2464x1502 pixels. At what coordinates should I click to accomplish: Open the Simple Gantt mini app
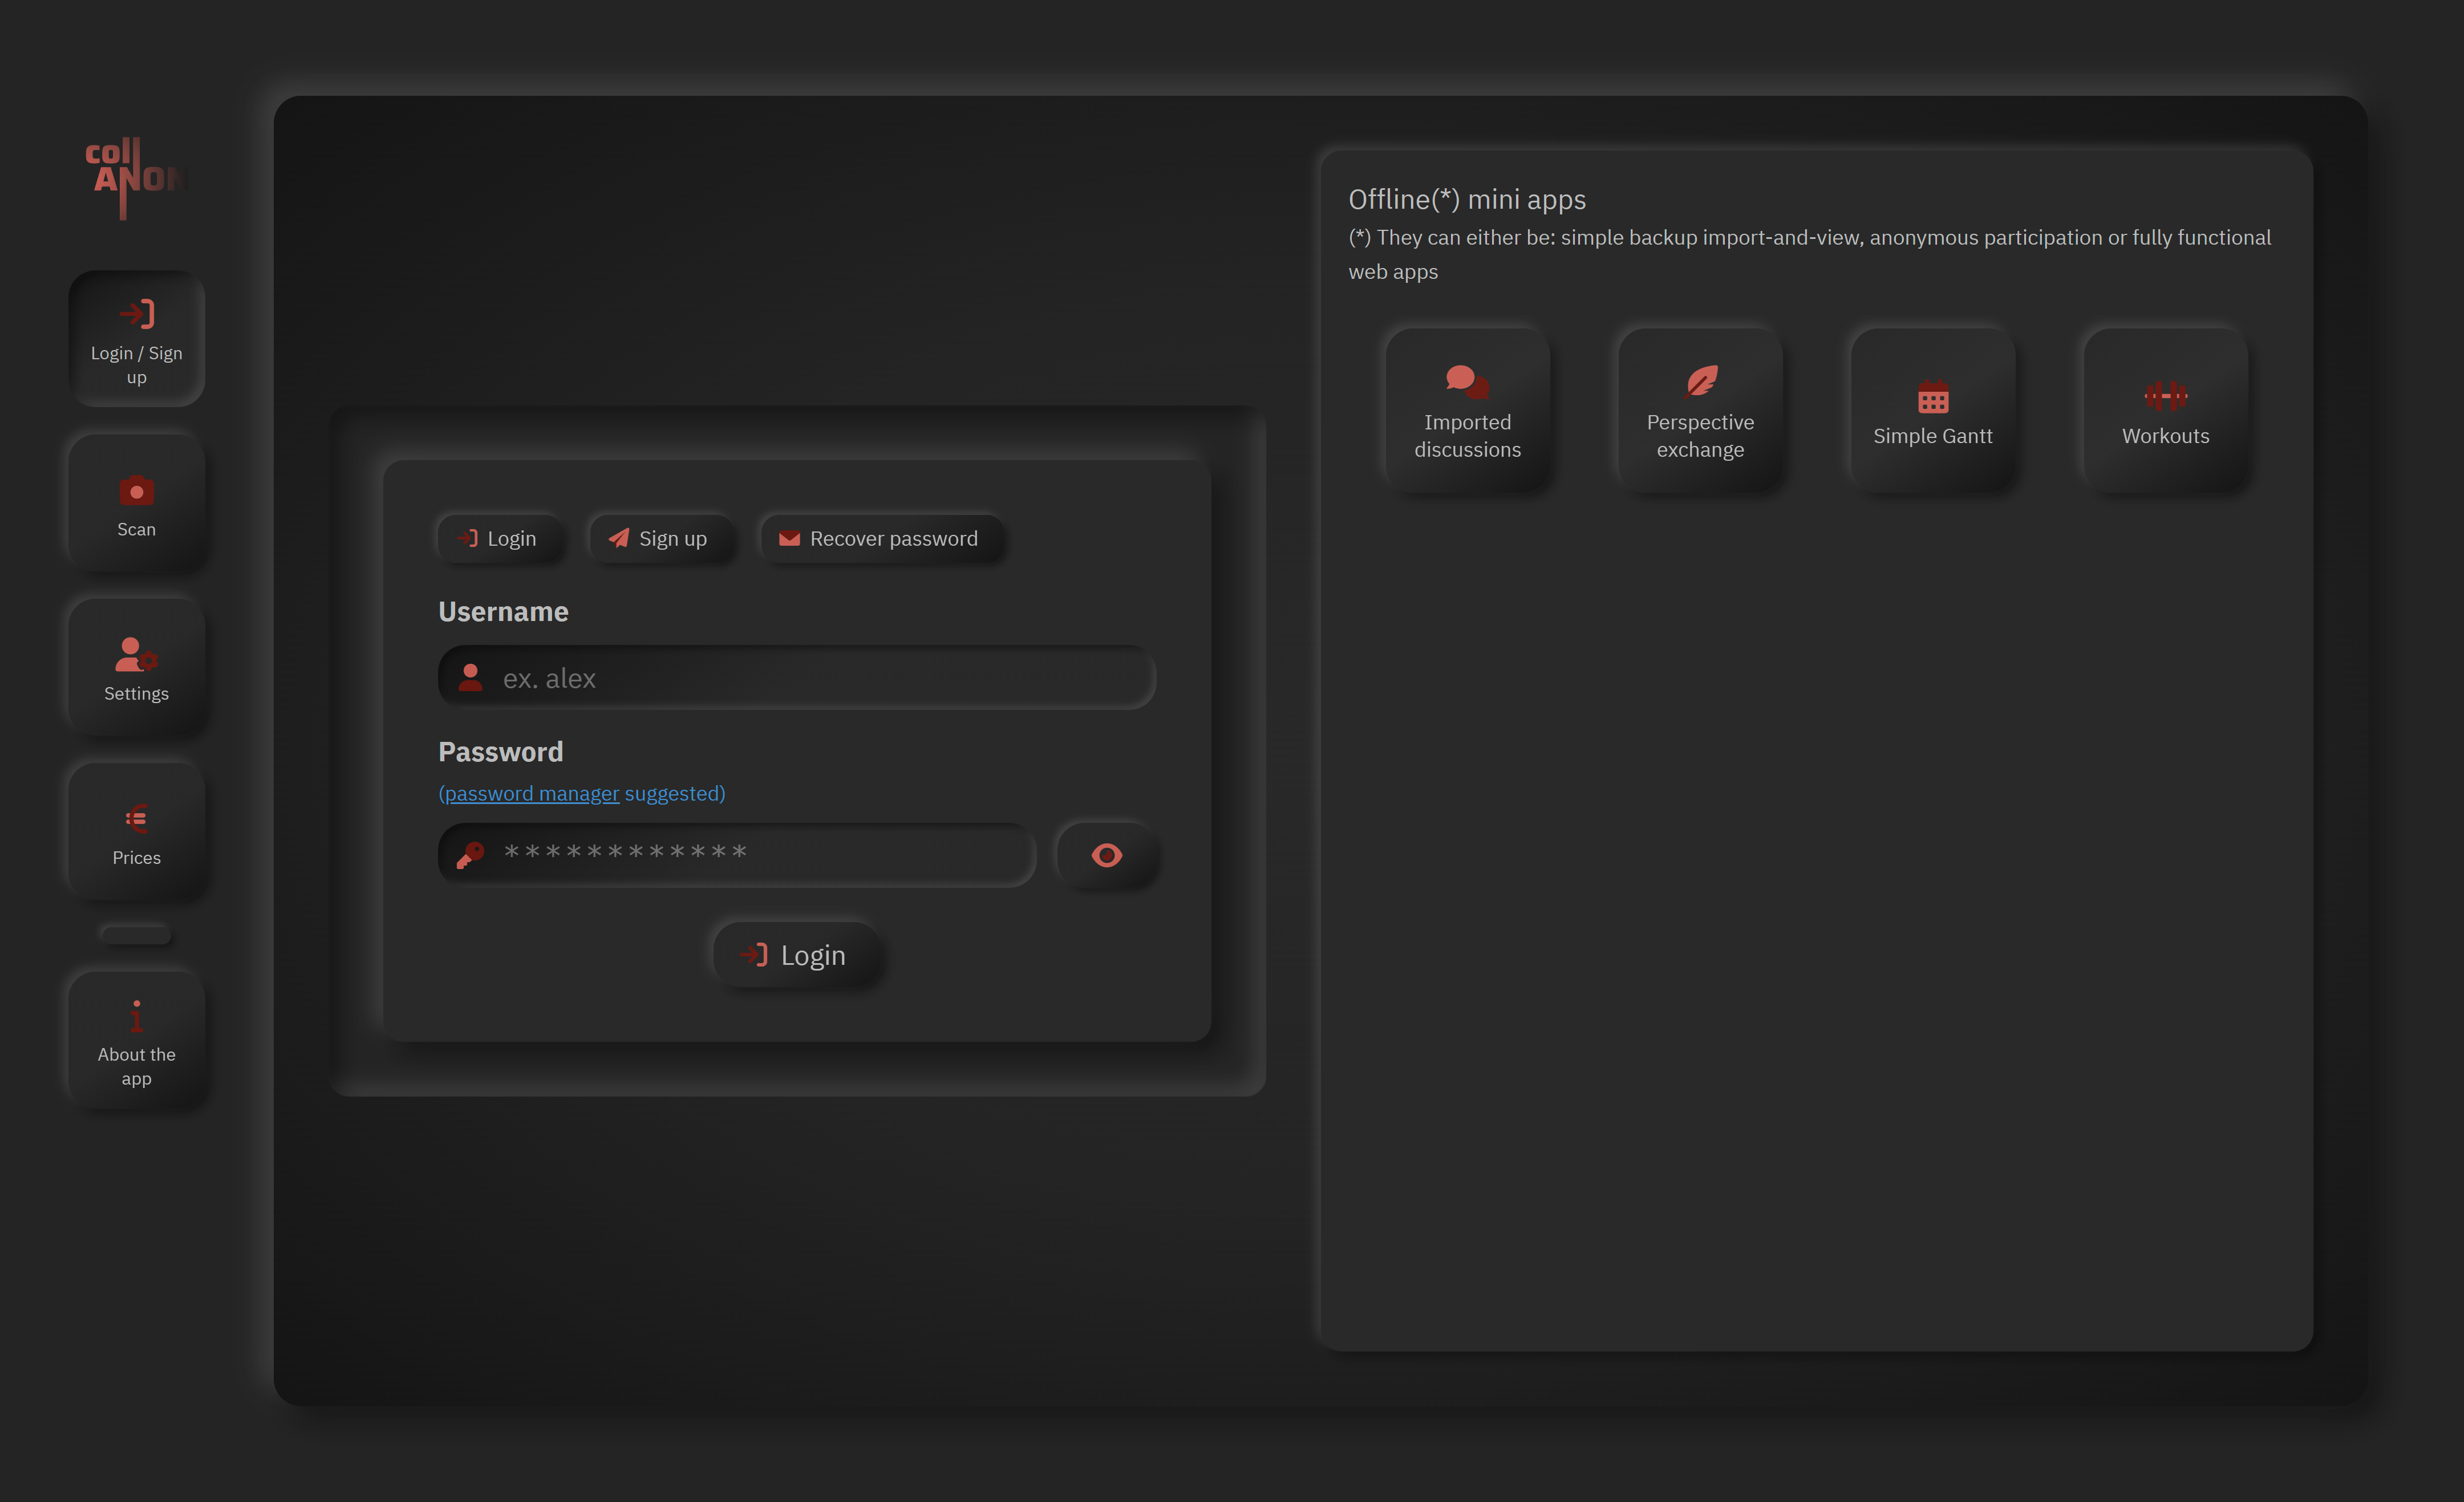point(1932,411)
